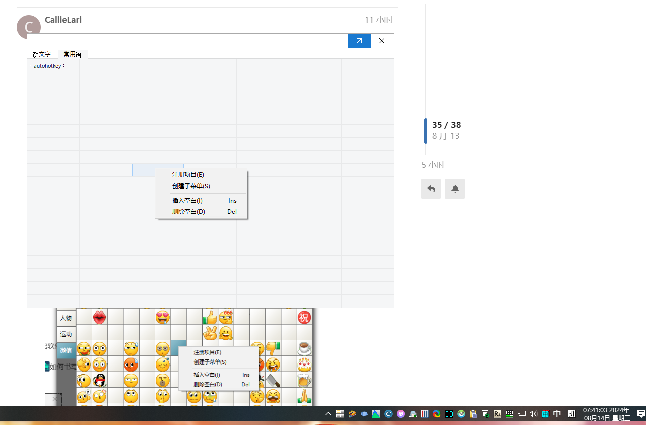
Task: Click 创建子菜单(S) in the upper context menu
Action: [x=191, y=186]
